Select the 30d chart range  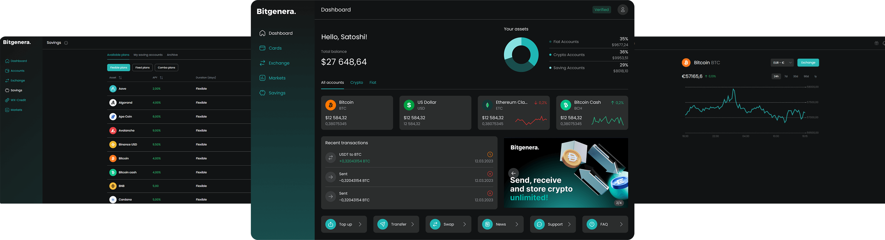[795, 76]
